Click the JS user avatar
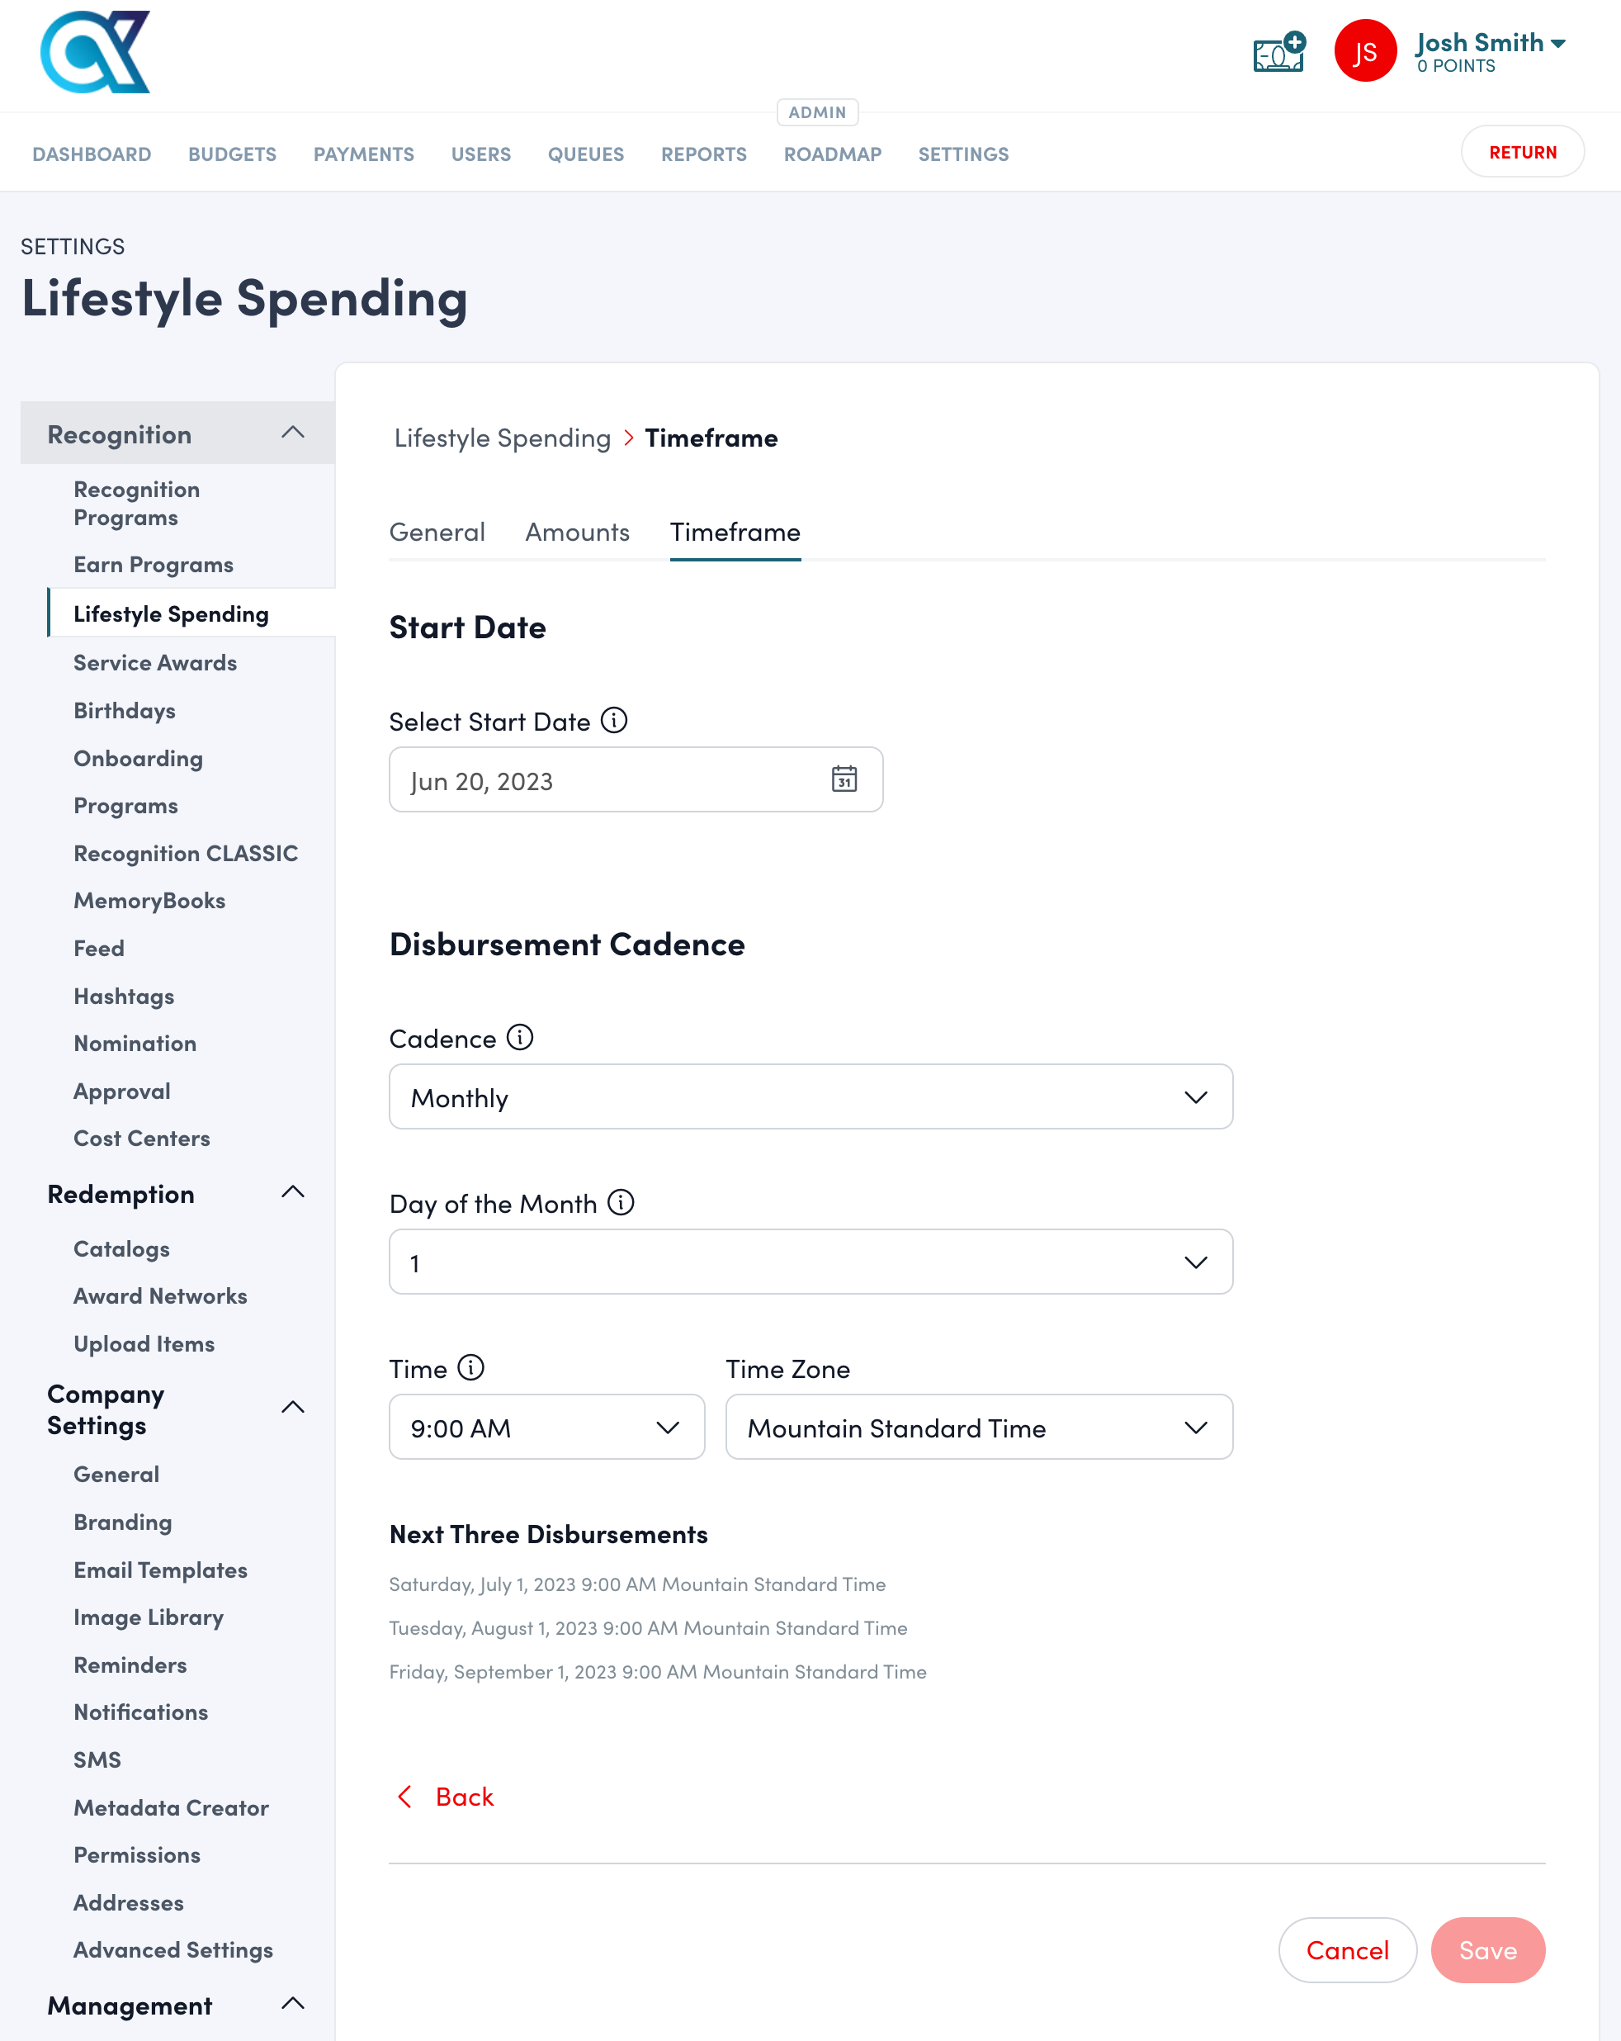The width and height of the screenshot is (1621, 2041). pyautogui.click(x=1363, y=51)
